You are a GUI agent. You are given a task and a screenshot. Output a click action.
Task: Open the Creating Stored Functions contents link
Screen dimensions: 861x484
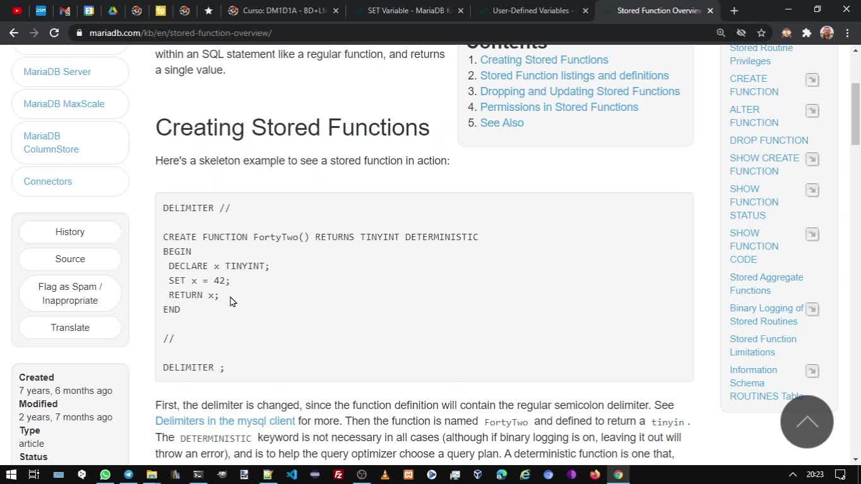tap(544, 60)
